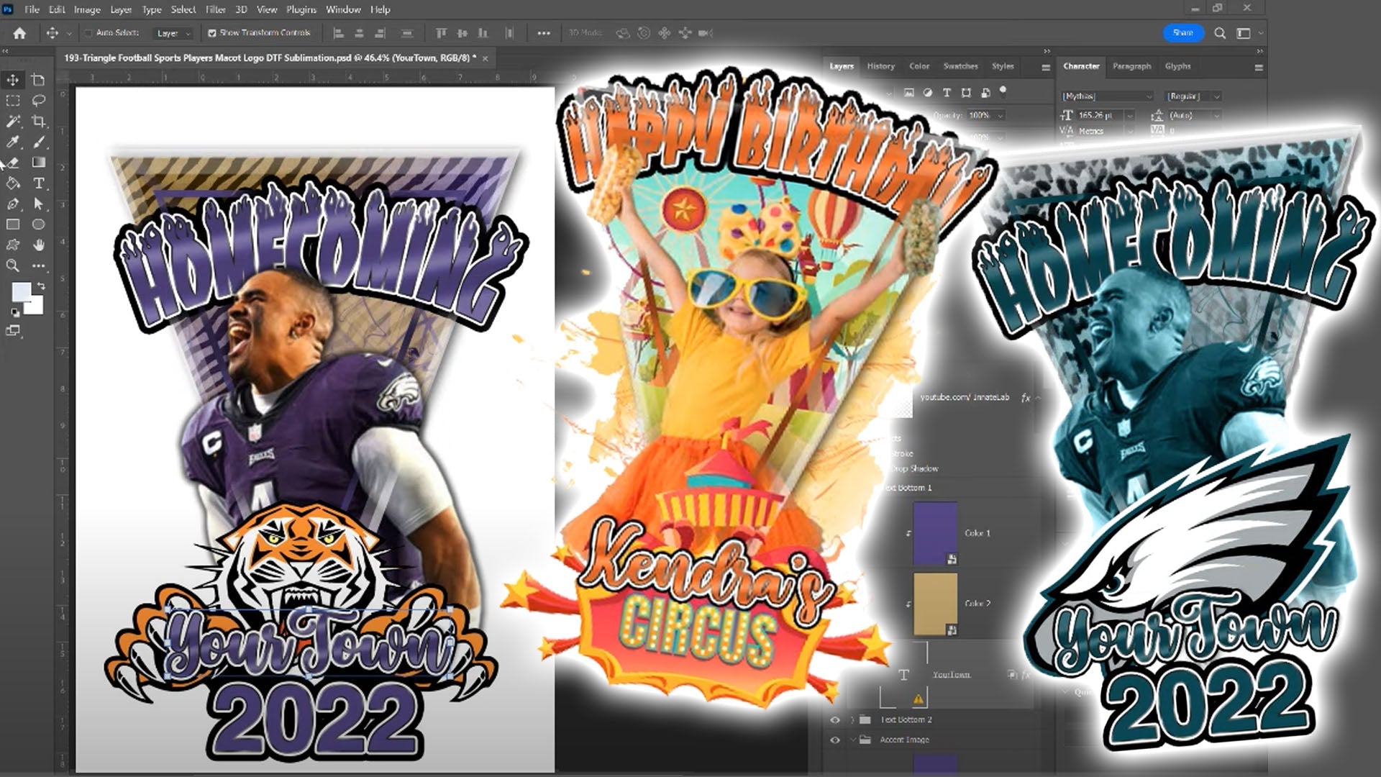Switch to the Paragraph tab
This screenshot has width=1381, height=777.
(x=1134, y=65)
